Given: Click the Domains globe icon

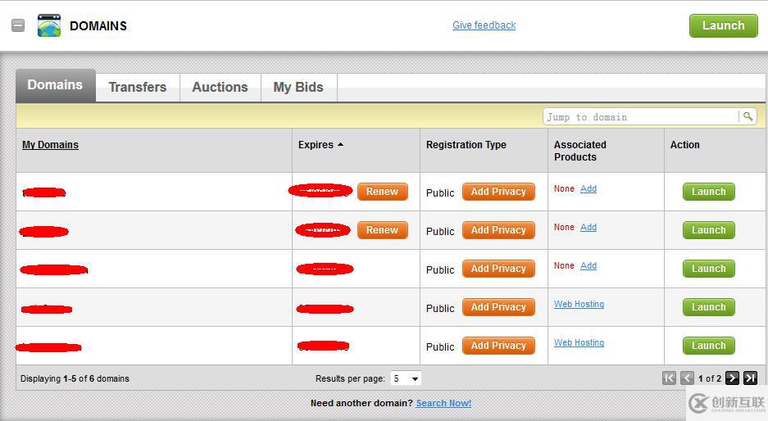Looking at the screenshot, I should coord(49,25).
